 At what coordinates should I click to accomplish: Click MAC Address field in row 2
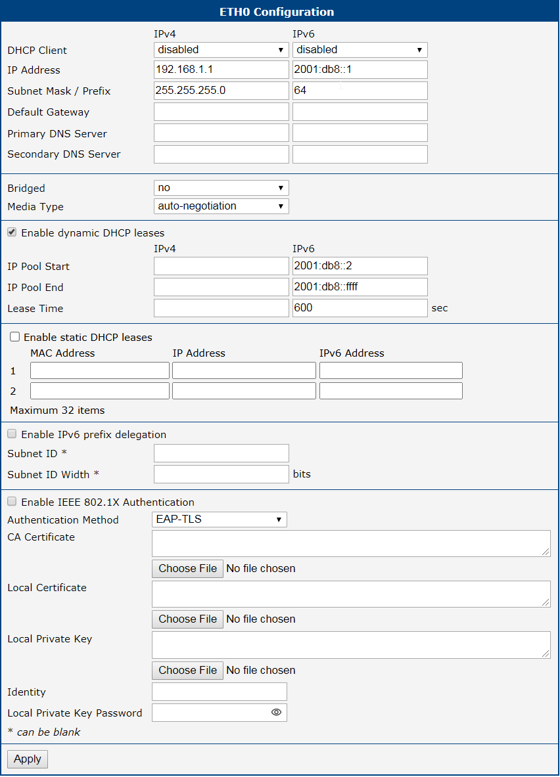[100, 391]
